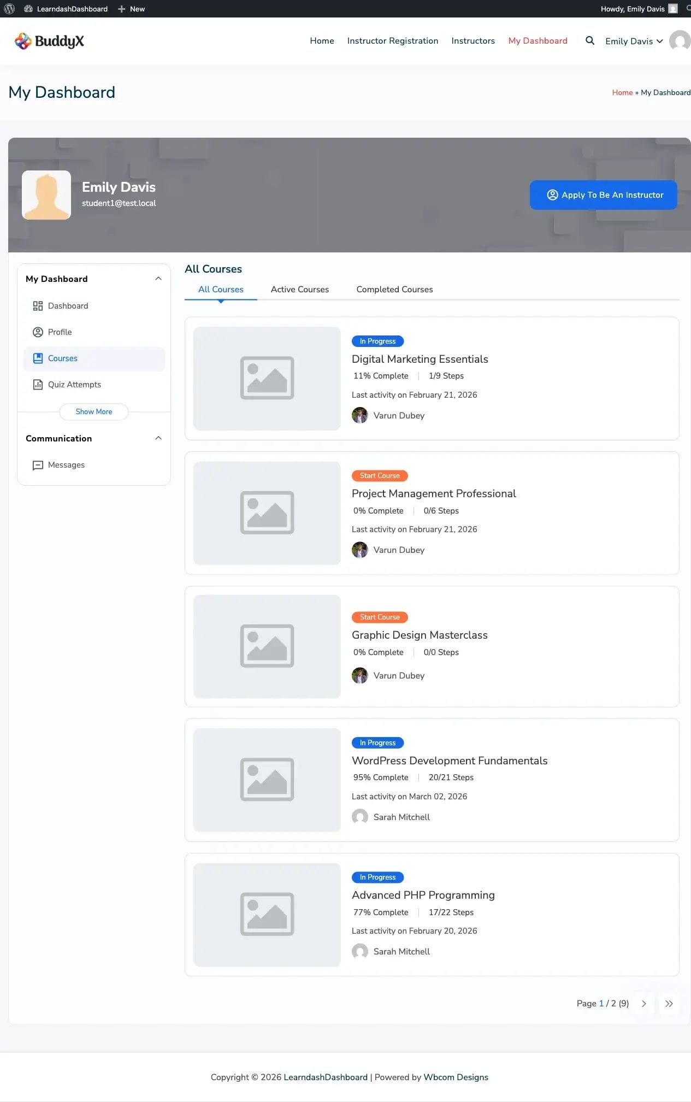Jump to last page with double arrow
The image size is (691, 1102).
[x=669, y=1004]
